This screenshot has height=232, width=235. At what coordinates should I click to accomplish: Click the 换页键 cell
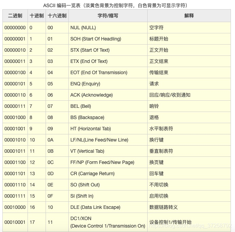pyautogui.click(x=189, y=163)
